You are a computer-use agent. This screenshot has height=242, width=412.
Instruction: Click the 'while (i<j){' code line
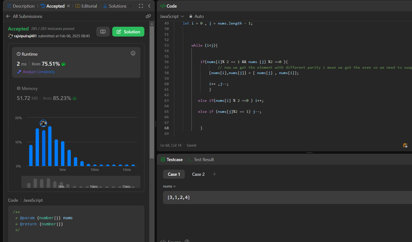pyautogui.click(x=205, y=45)
